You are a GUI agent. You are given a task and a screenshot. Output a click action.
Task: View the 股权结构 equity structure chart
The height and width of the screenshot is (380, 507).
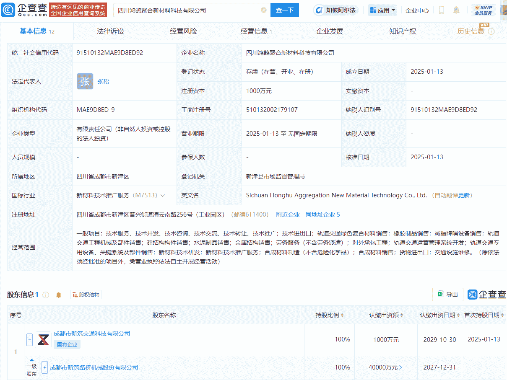pos(86,295)
